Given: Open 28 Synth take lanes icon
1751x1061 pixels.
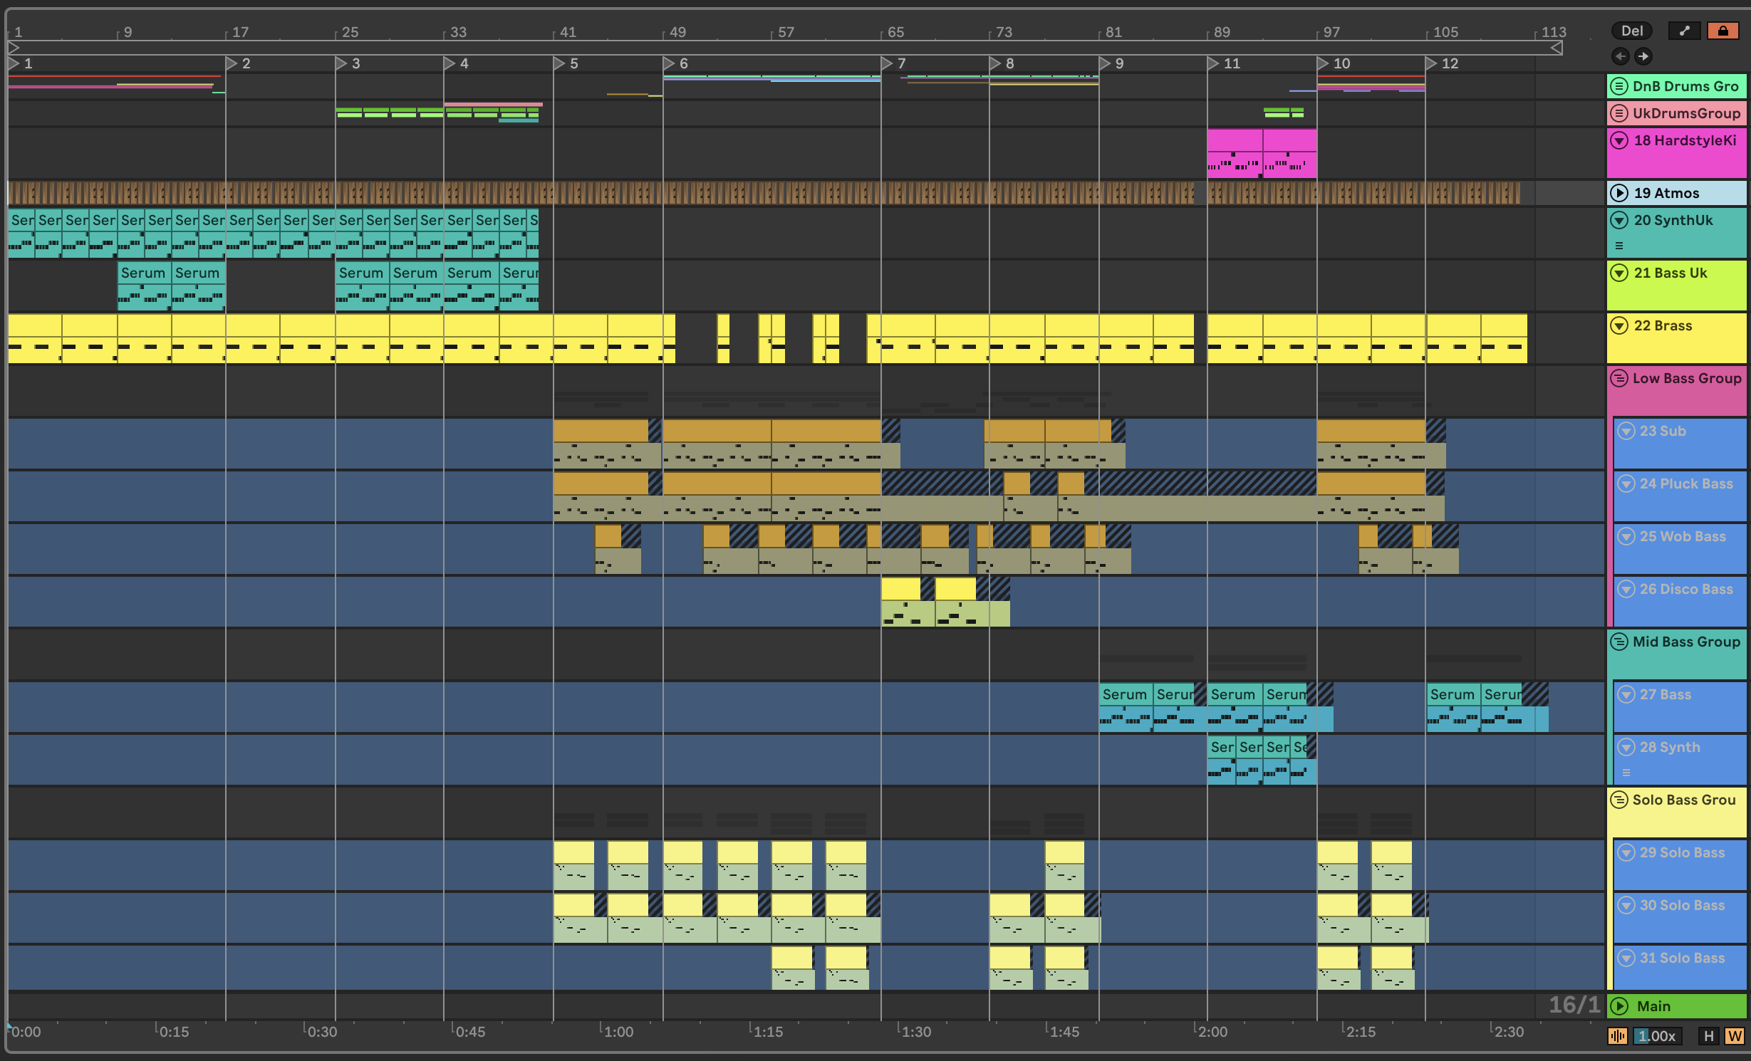Looking at the screenshot, I should 1626,773.
